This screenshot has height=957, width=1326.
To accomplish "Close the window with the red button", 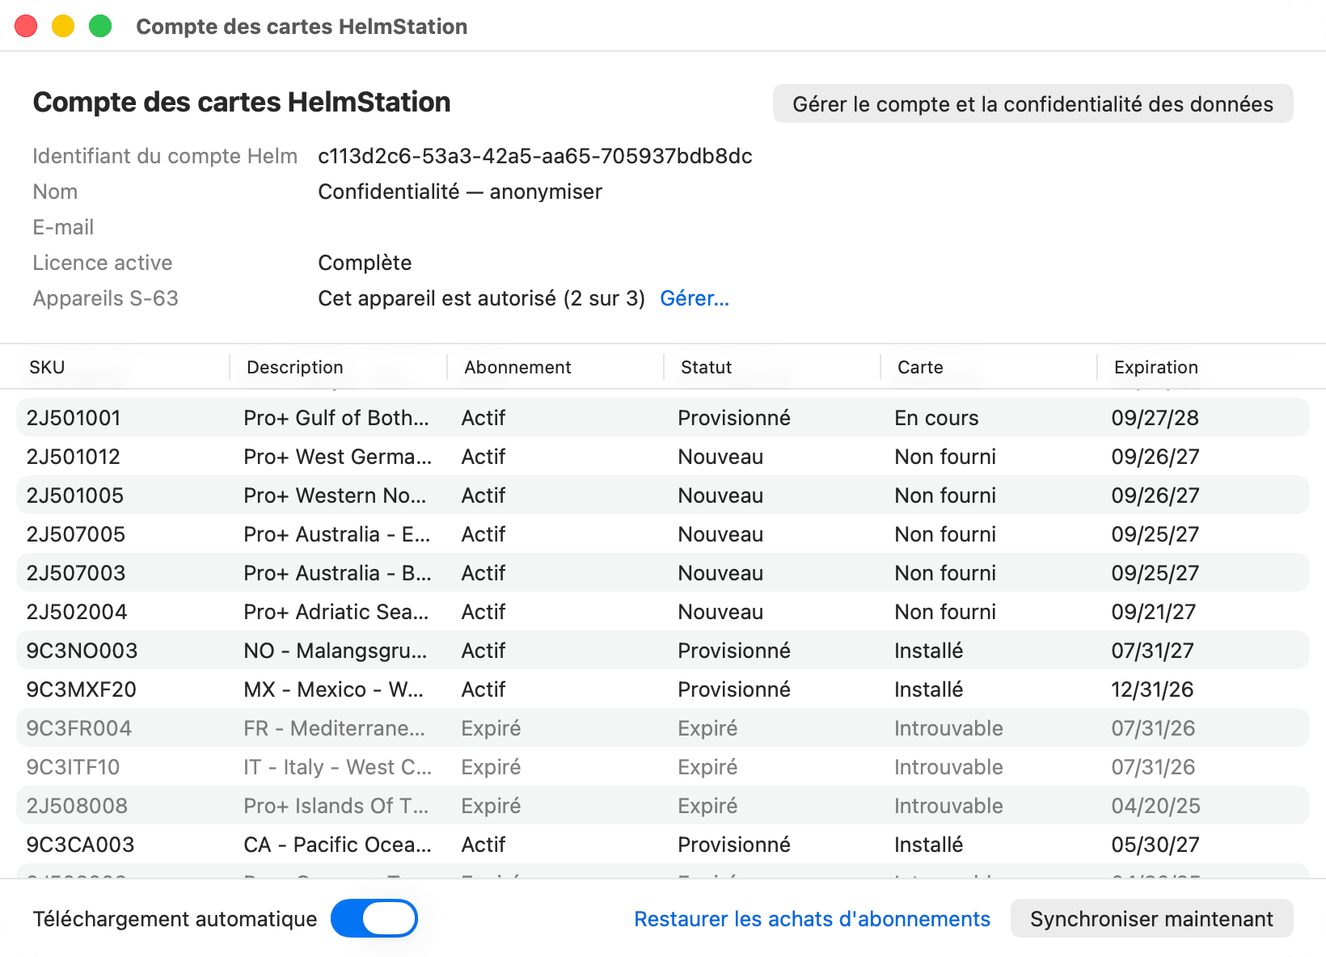I will pos(26,26).
